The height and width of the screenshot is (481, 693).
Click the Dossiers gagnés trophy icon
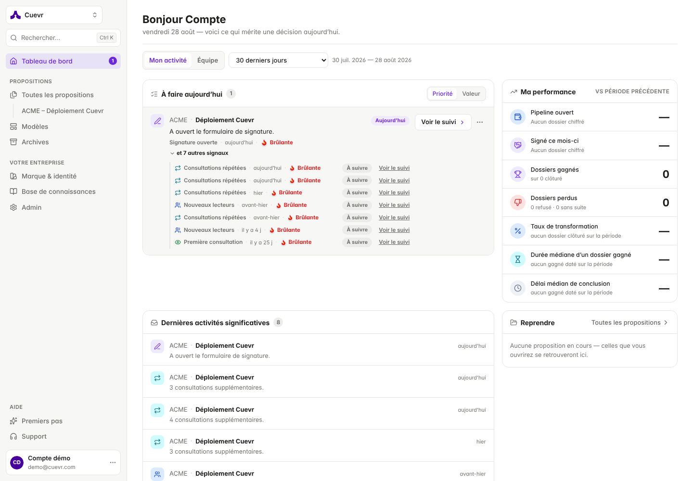pyautogui.click(x=518, y=174)
